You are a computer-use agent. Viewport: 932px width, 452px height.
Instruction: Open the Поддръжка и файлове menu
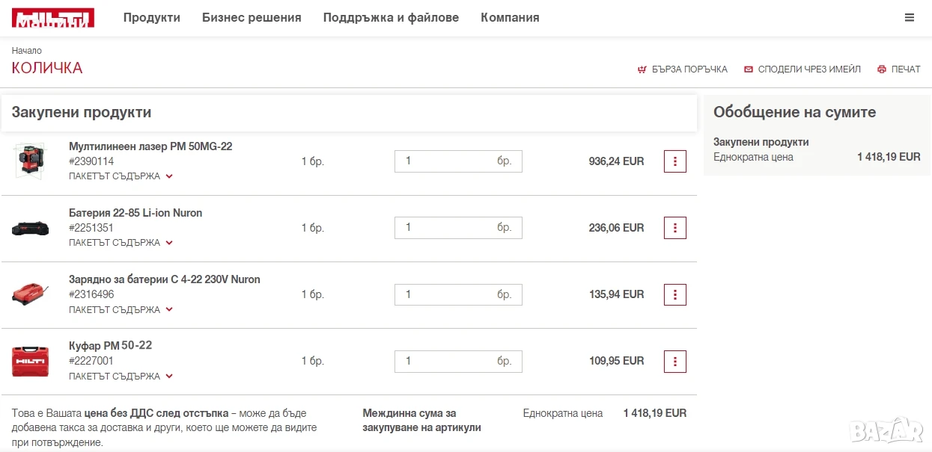[391, 18]
